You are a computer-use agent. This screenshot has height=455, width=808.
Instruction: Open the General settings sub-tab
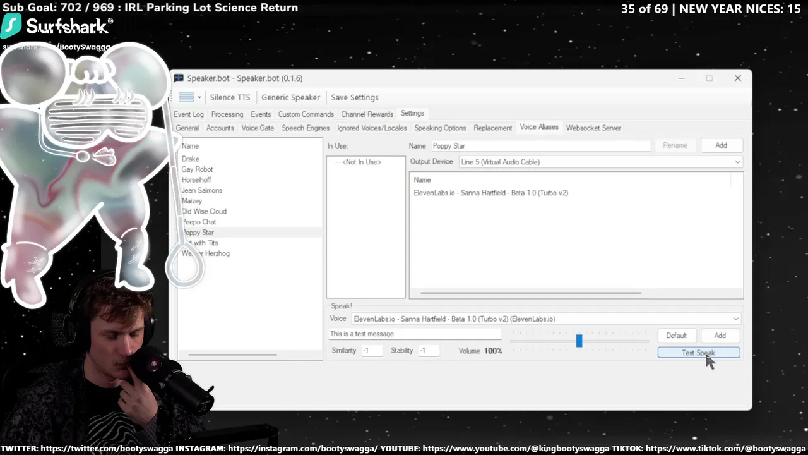187,128
